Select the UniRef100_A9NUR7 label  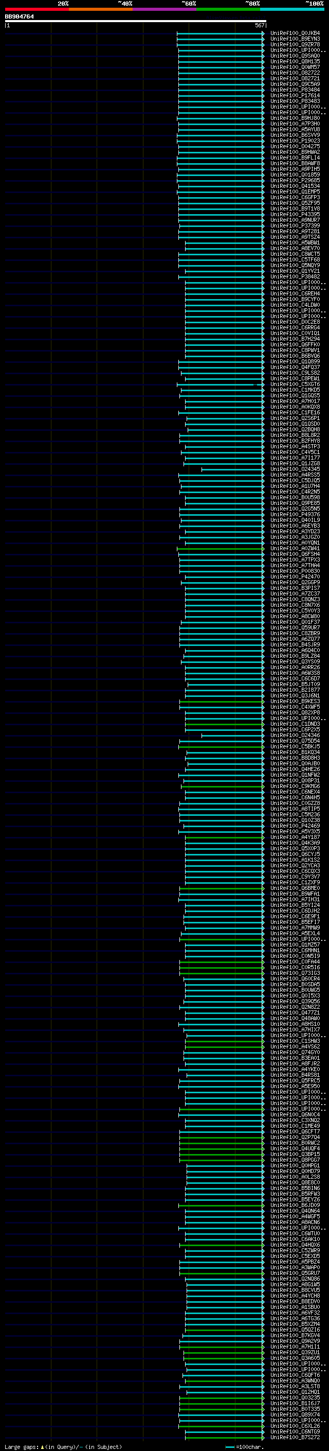point(295,220)
